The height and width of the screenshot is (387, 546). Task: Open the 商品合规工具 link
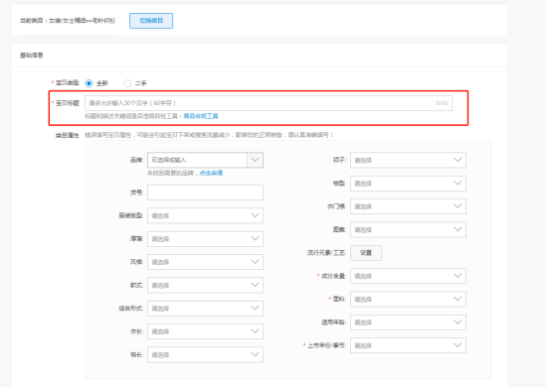[x=201, y=116]
